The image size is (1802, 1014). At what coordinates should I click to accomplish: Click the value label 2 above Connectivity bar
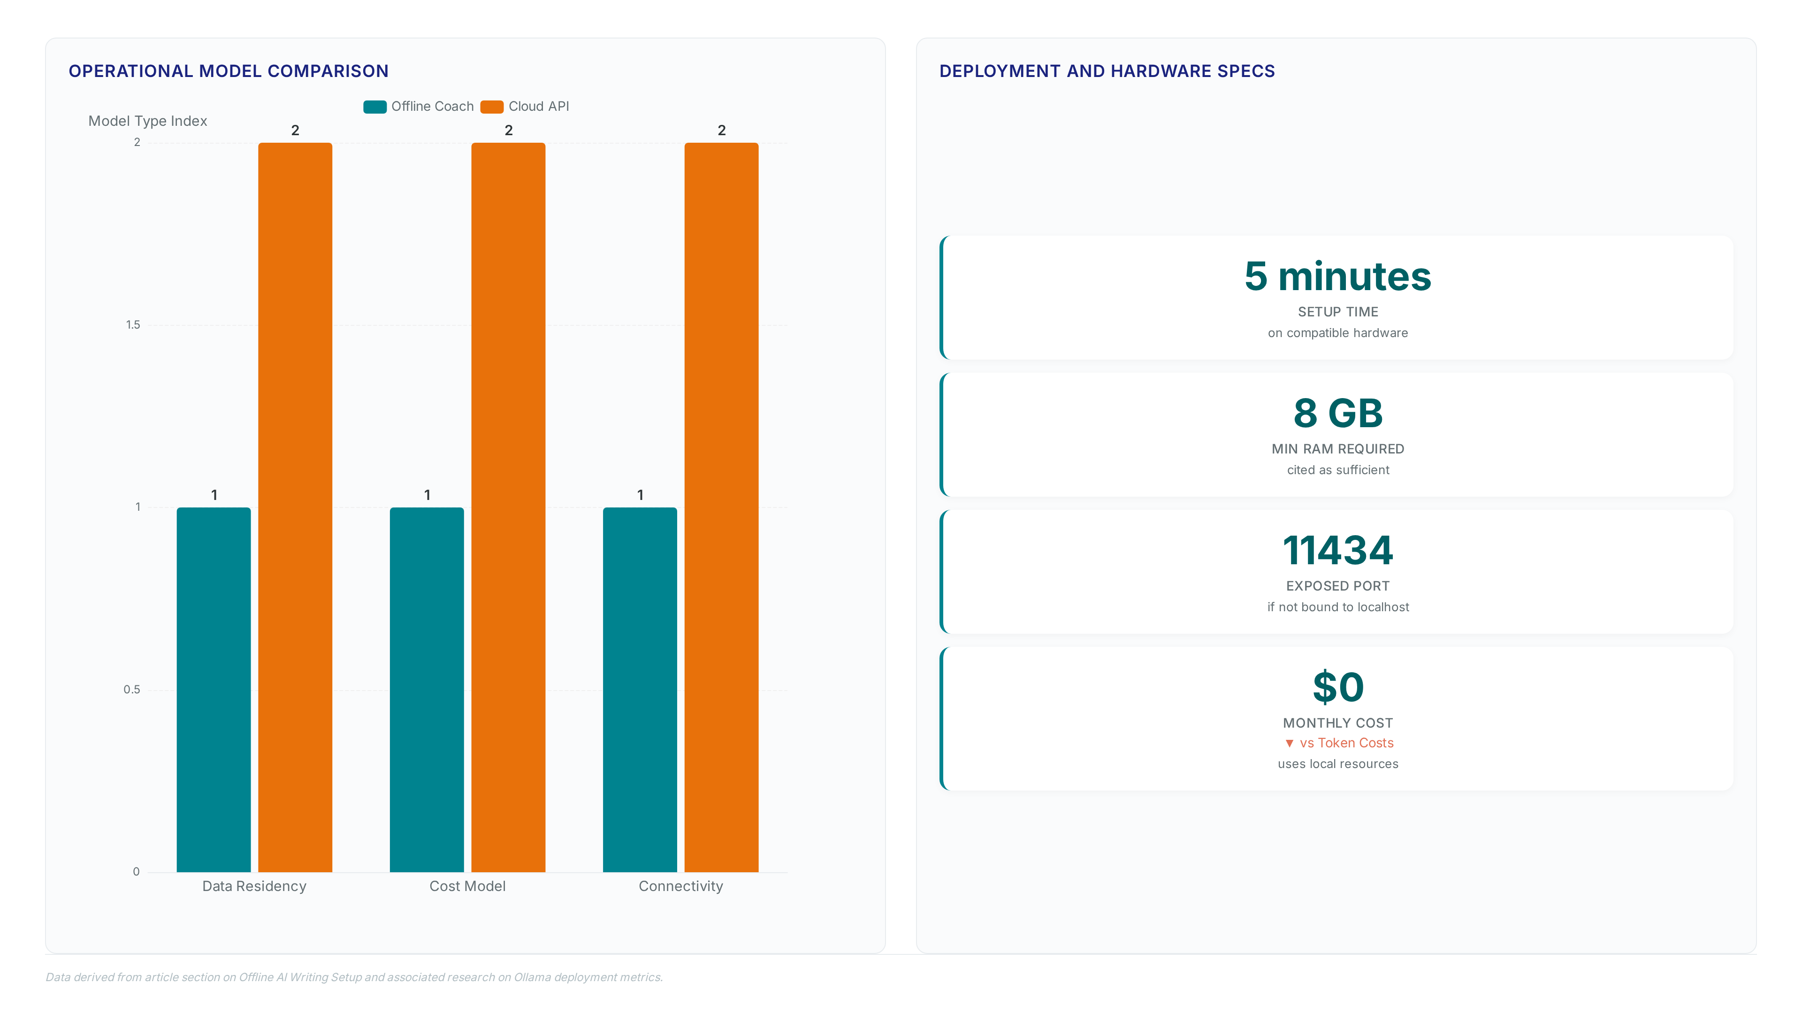(722, 130)
